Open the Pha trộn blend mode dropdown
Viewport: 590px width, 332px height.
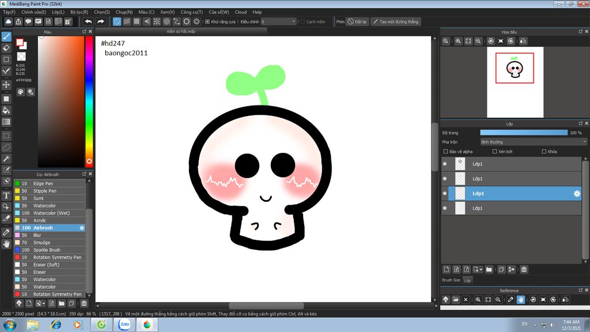coord(534,142)
